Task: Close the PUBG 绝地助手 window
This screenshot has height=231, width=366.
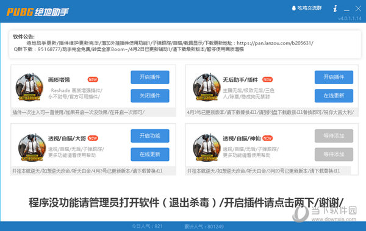Action: (x=358, y=9)
